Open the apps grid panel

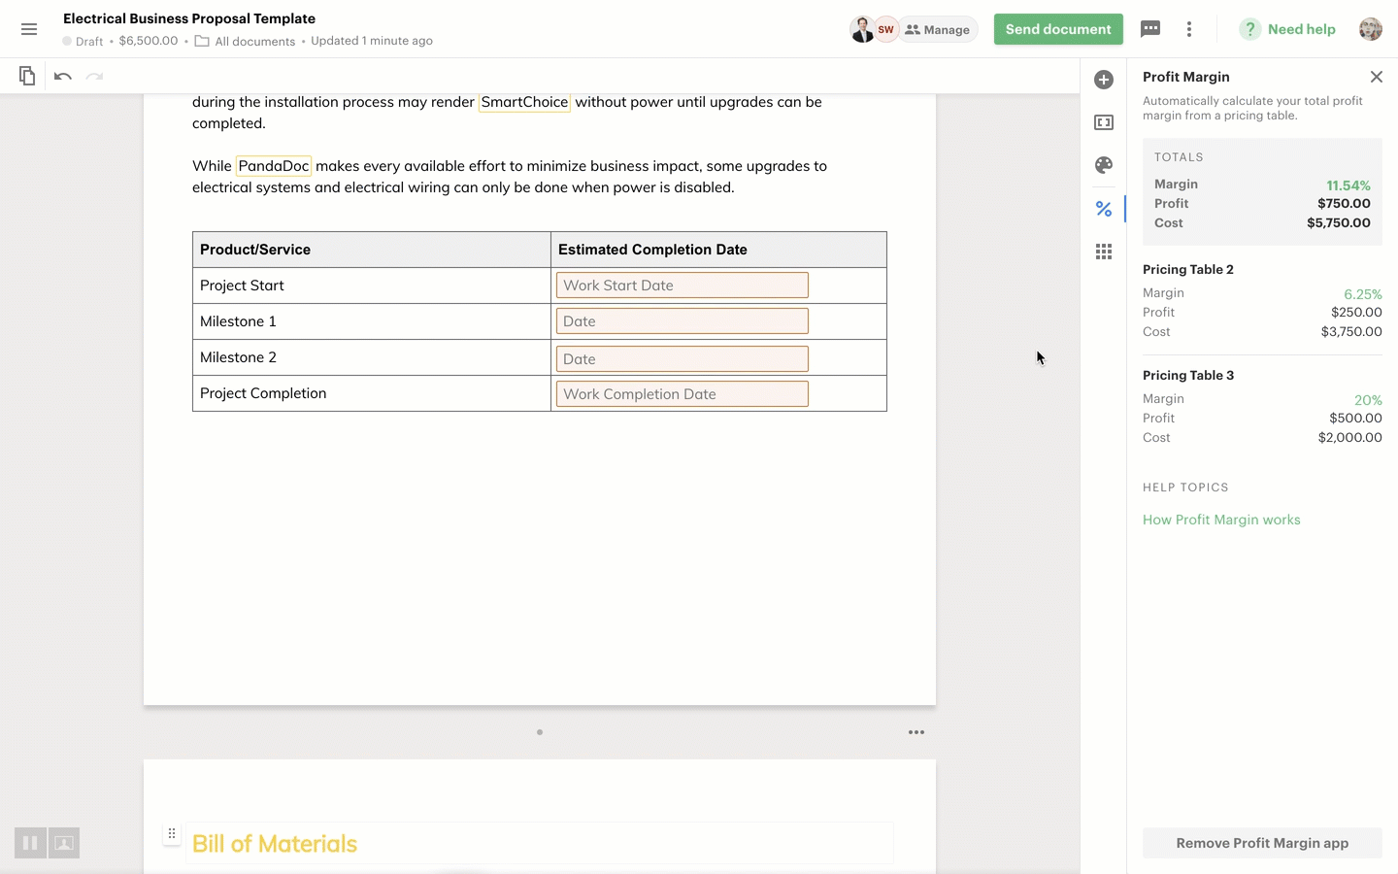[1104, 252]
